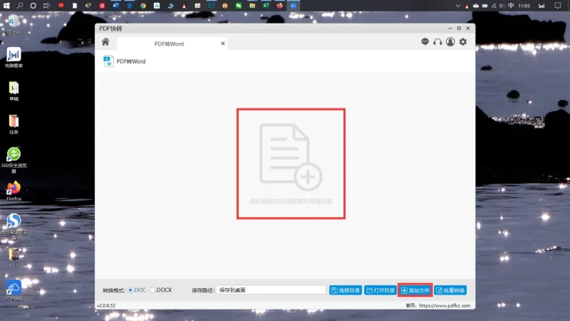Click the PDF转Word page header icon

[x=108, y=61]
